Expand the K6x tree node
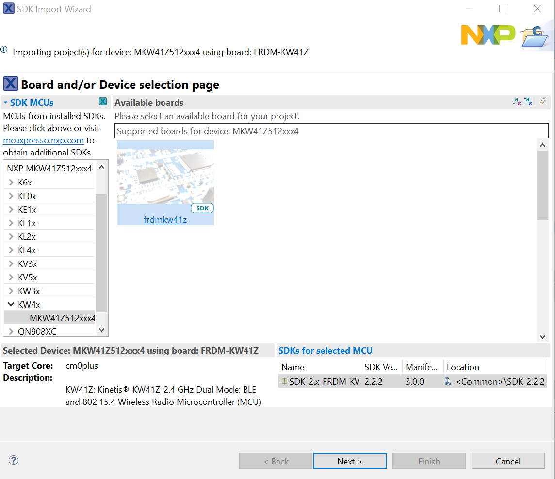 click(x=11, y=182)
